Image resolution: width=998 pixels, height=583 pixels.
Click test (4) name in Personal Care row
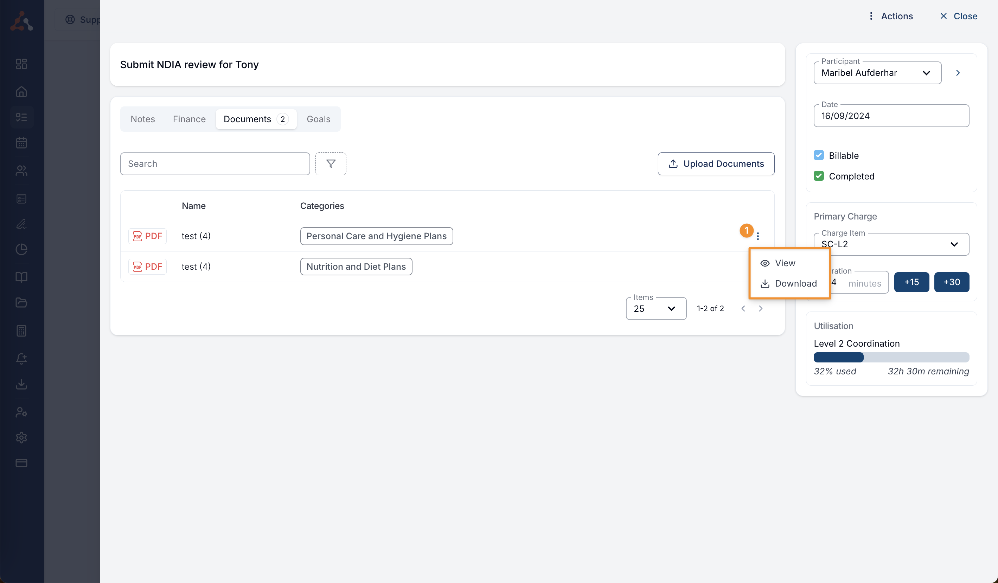(196, 236)
